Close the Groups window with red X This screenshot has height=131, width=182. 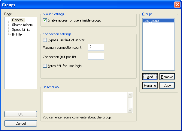[177, 5]
